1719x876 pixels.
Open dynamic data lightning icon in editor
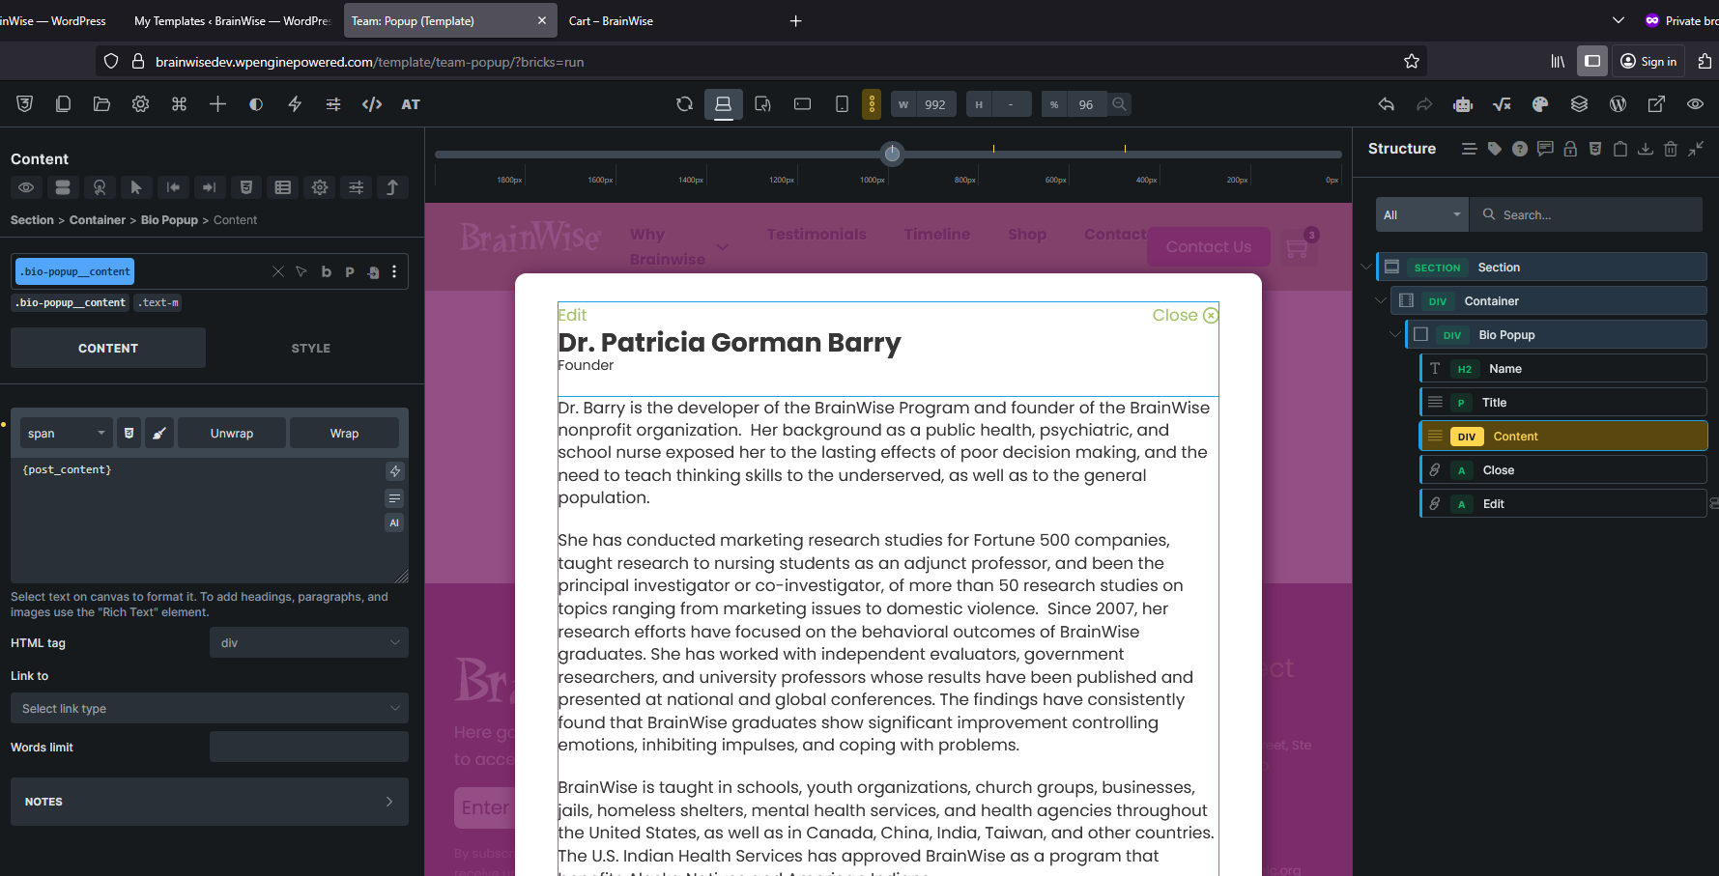(x=394, y=471)
